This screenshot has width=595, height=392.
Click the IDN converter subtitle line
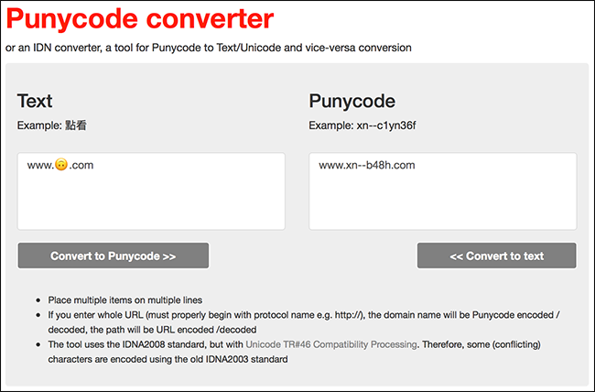tap(209, 48)
